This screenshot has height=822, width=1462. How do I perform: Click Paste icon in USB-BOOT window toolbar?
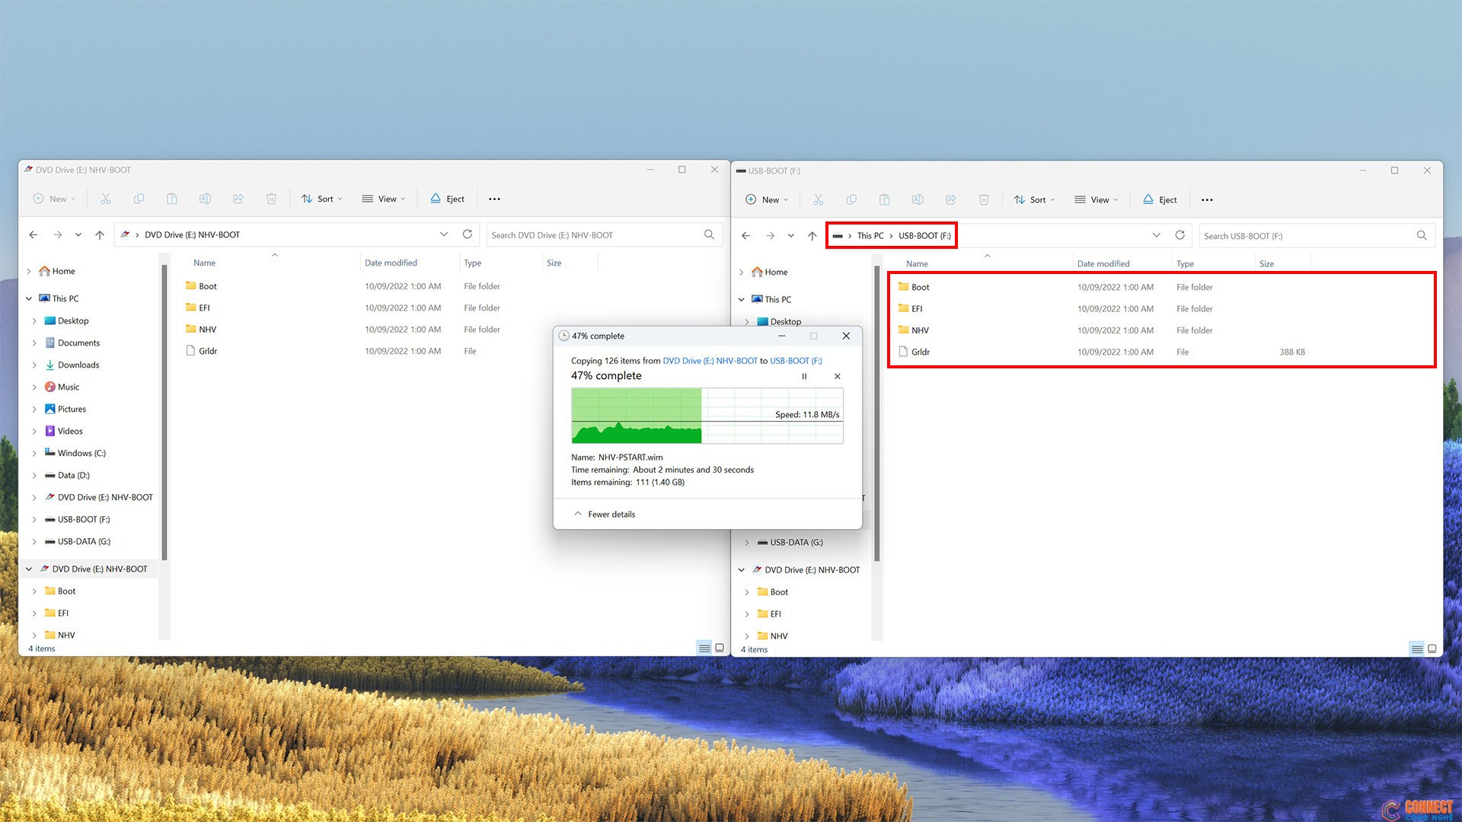point(884,199)
